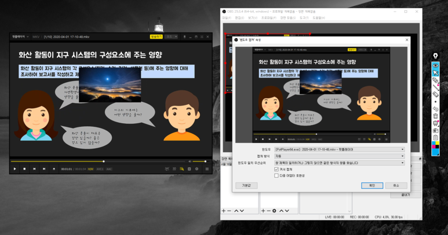Open the 윈도우 window selection dropdown

pyautogui.click(x=340, y=149)
